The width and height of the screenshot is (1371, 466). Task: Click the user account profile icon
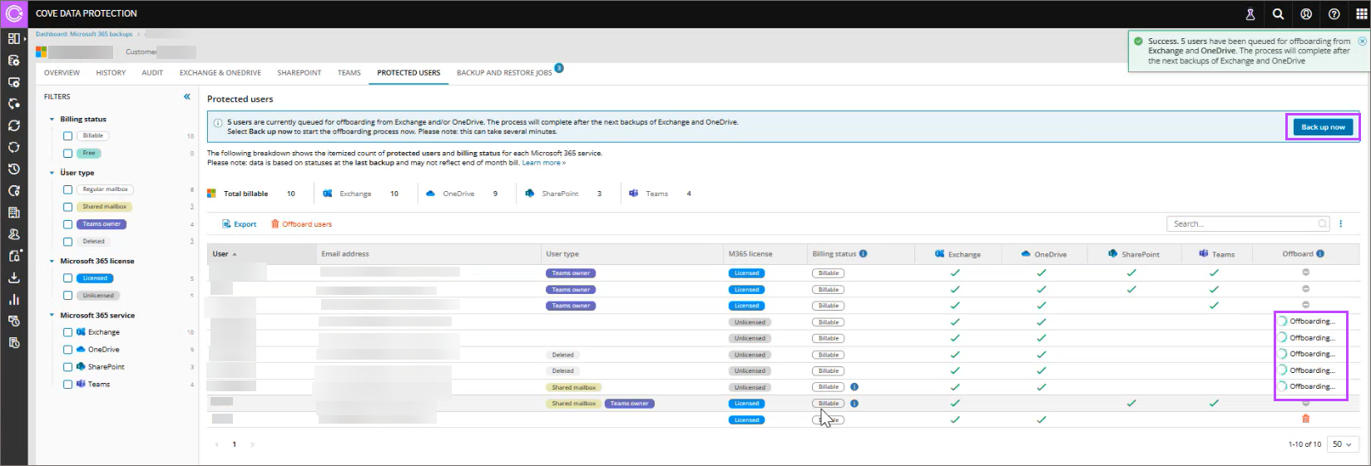coord(1306,14)
